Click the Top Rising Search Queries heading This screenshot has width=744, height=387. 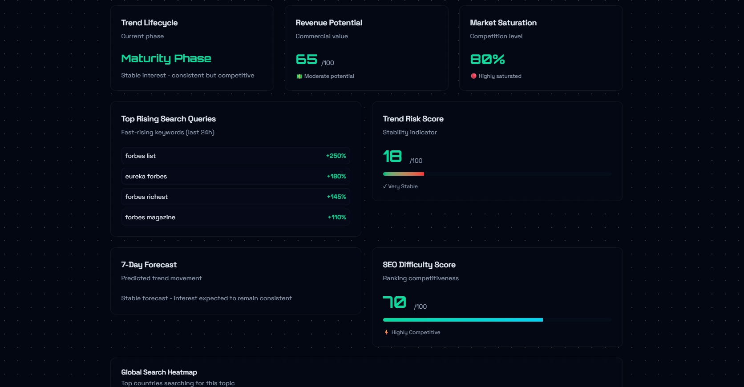point(168,119)
